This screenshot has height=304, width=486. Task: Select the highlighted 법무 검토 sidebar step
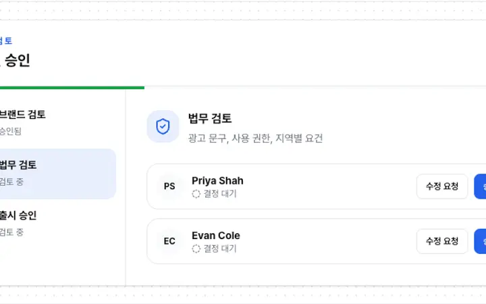click(x=57, y=174)
